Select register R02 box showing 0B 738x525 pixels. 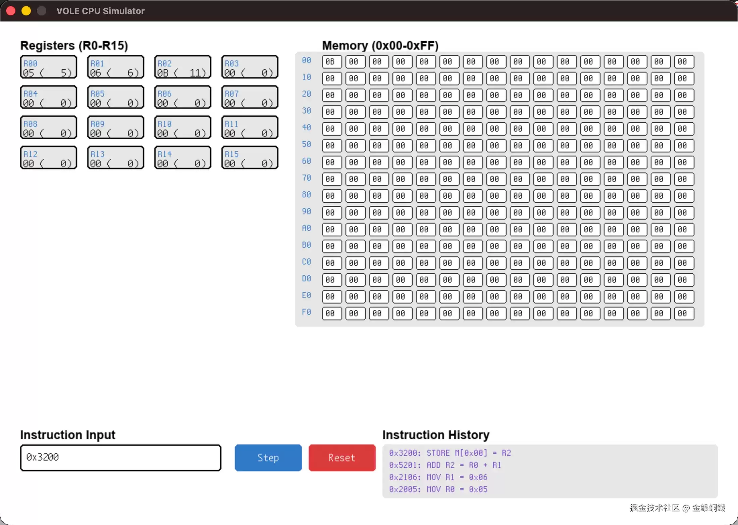(x=183, y=67)
